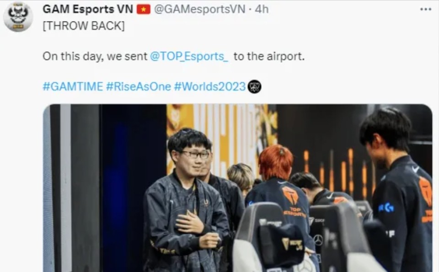The image size is (439, 272).
Task: Visit the @GAMesportsVN handle link
Action: (200, 9)
